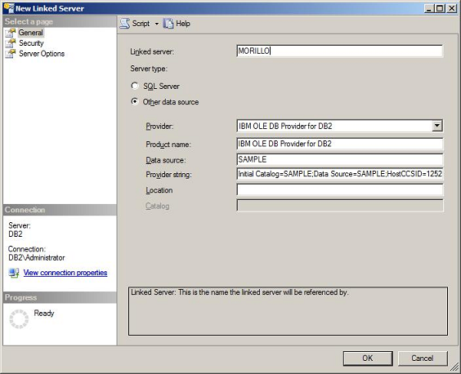Click the Linked server name field
Screen dimensions: 461x374
tap(339, 51)
